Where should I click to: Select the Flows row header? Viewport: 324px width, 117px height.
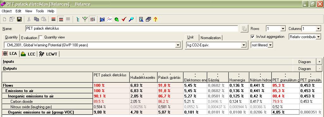47,85
